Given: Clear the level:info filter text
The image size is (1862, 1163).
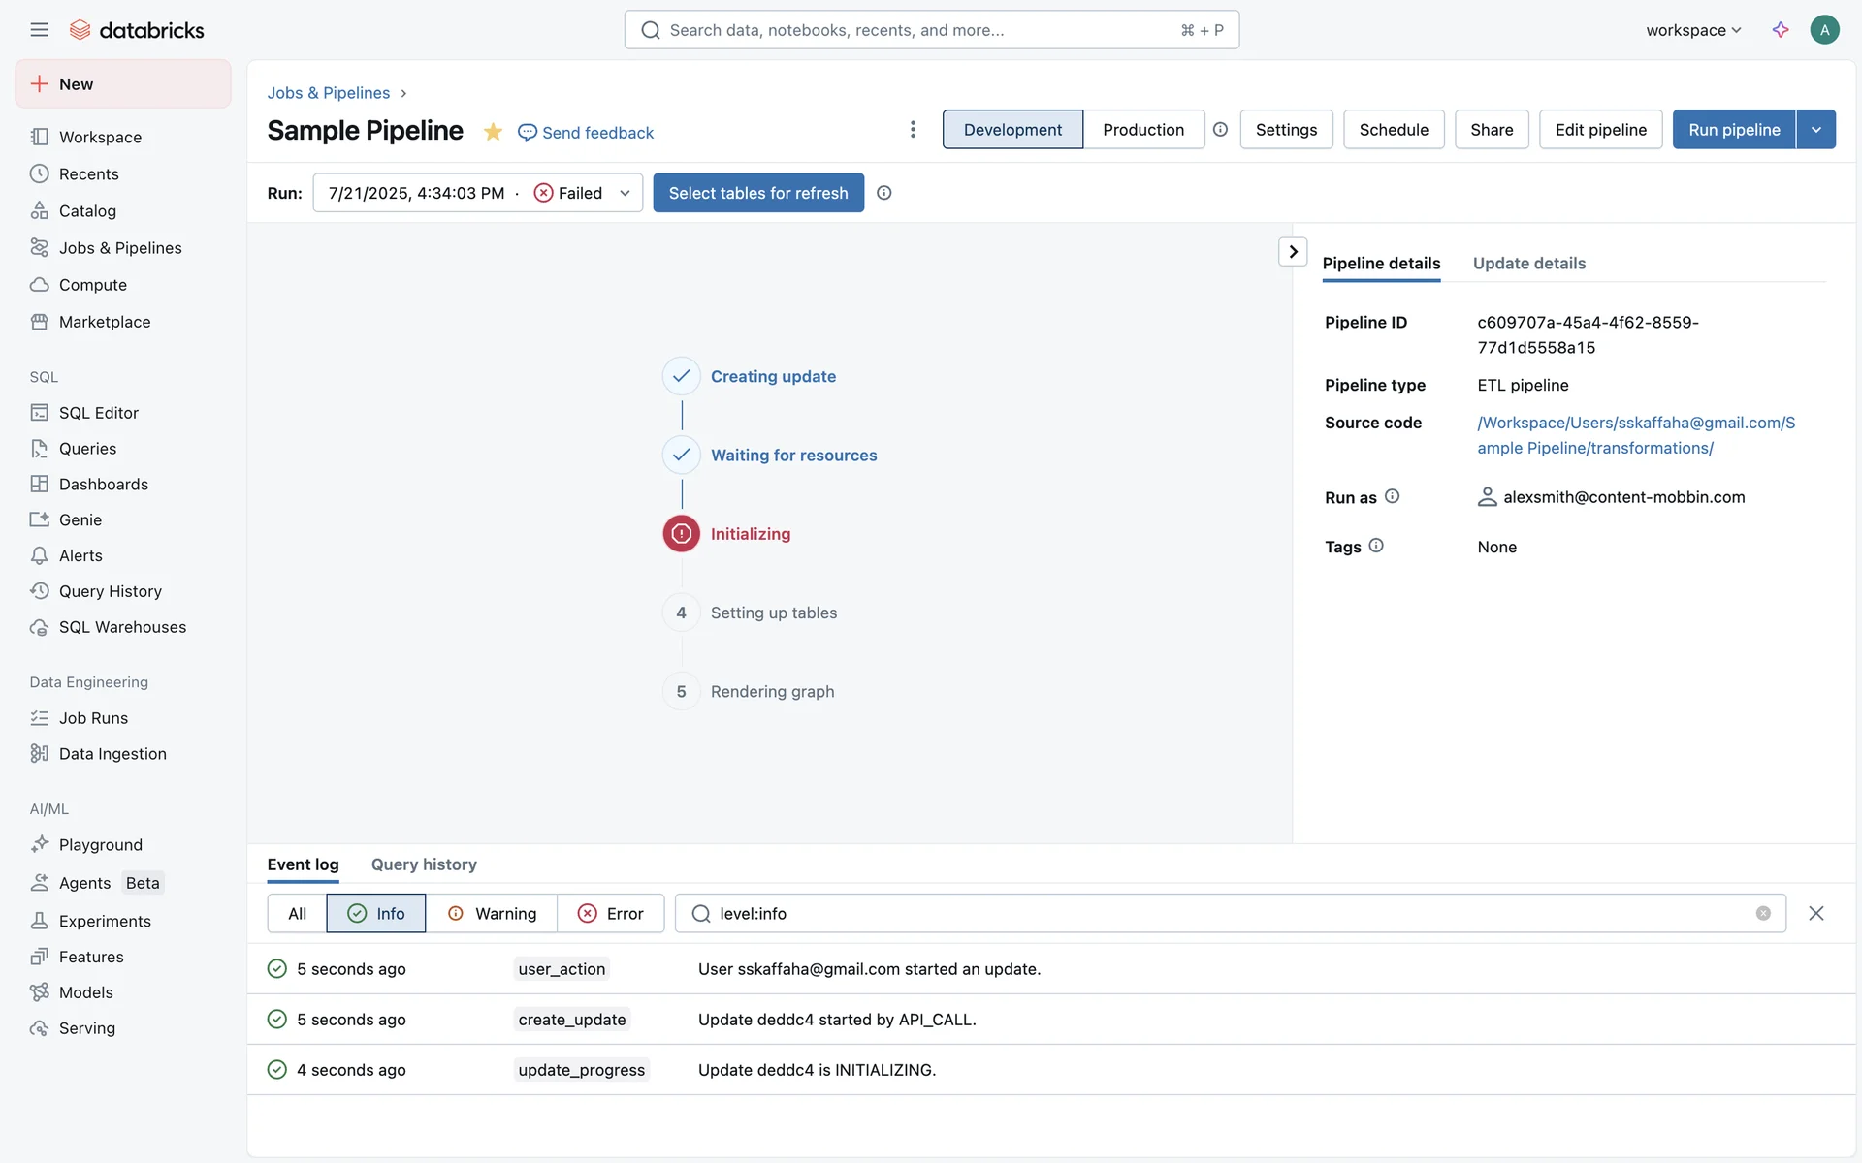Looking at the screenshot, I should [x=1763, y=913].
